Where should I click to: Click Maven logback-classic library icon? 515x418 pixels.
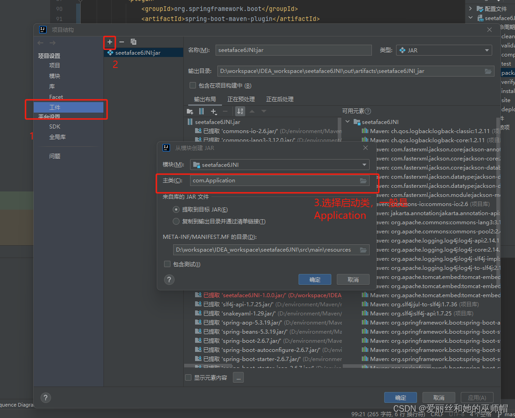tap(365, 131)
